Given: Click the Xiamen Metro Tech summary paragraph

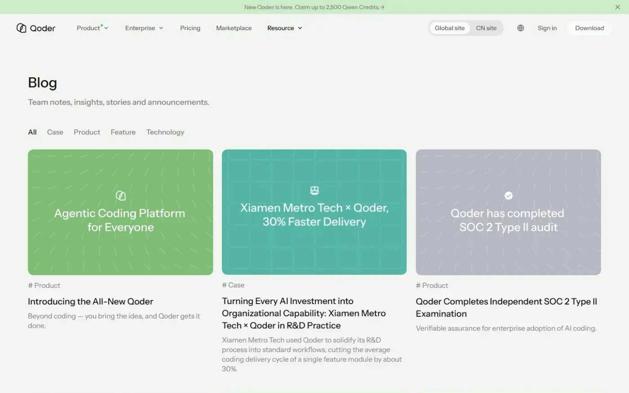Looking at the screenshot, I should (312, 354).
